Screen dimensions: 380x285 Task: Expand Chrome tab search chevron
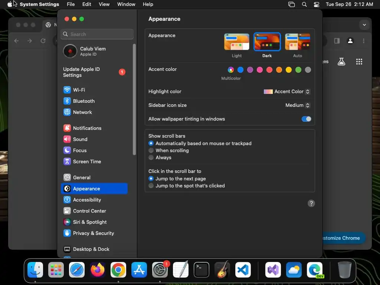364,25
